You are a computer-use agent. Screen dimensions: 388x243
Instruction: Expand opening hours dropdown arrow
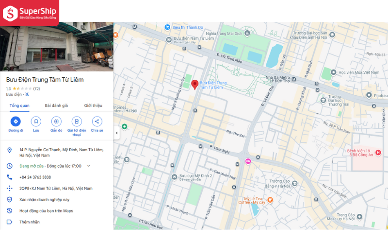point(89,166)
